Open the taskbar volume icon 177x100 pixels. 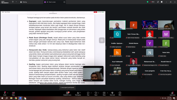(165, 98)
